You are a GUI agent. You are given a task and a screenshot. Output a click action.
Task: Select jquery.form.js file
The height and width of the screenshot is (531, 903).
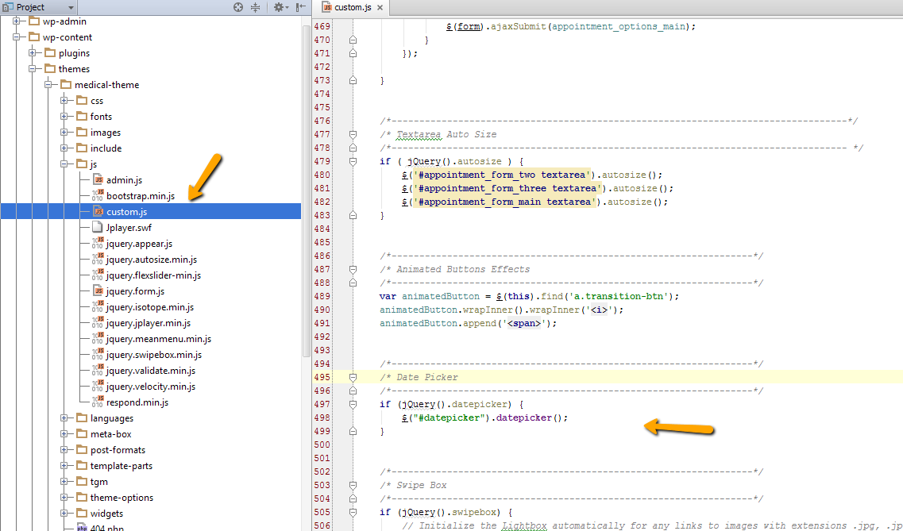(x=135, y=291)
